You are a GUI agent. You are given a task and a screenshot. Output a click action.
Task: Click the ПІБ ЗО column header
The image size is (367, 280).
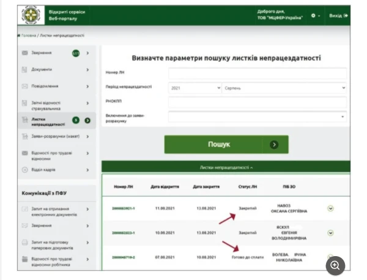point(289,187)
